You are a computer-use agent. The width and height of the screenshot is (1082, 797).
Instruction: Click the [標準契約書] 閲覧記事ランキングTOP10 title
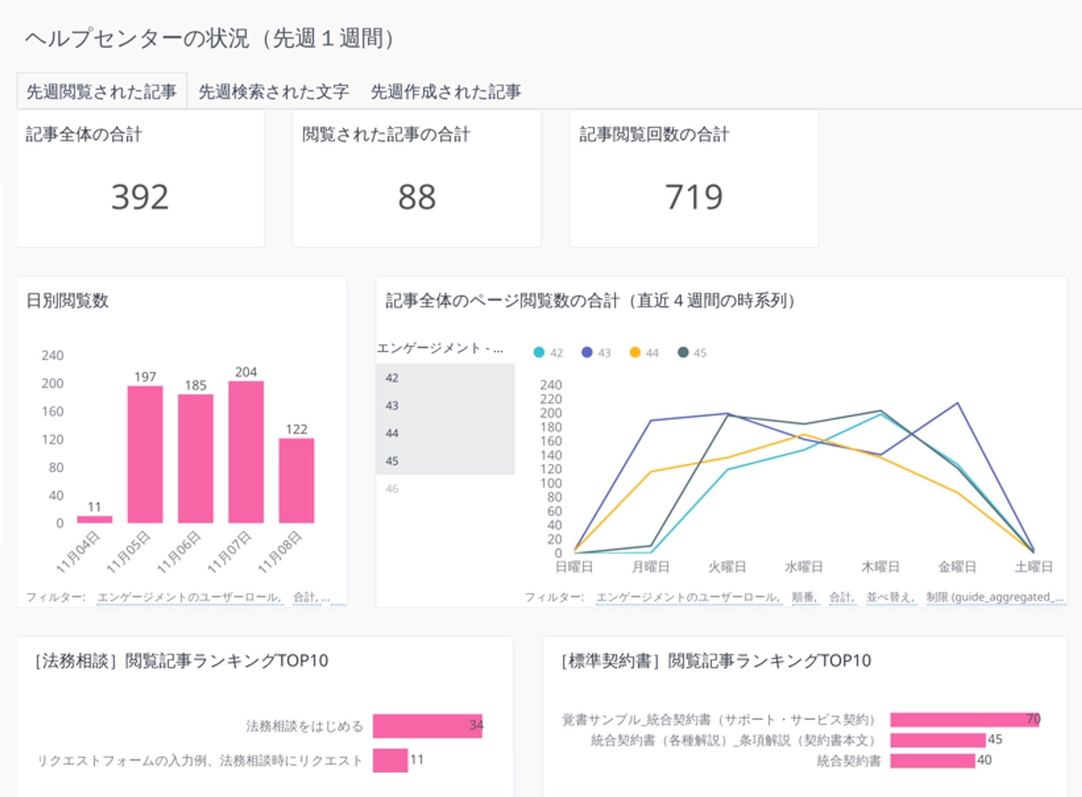click(x=716, y=660)
